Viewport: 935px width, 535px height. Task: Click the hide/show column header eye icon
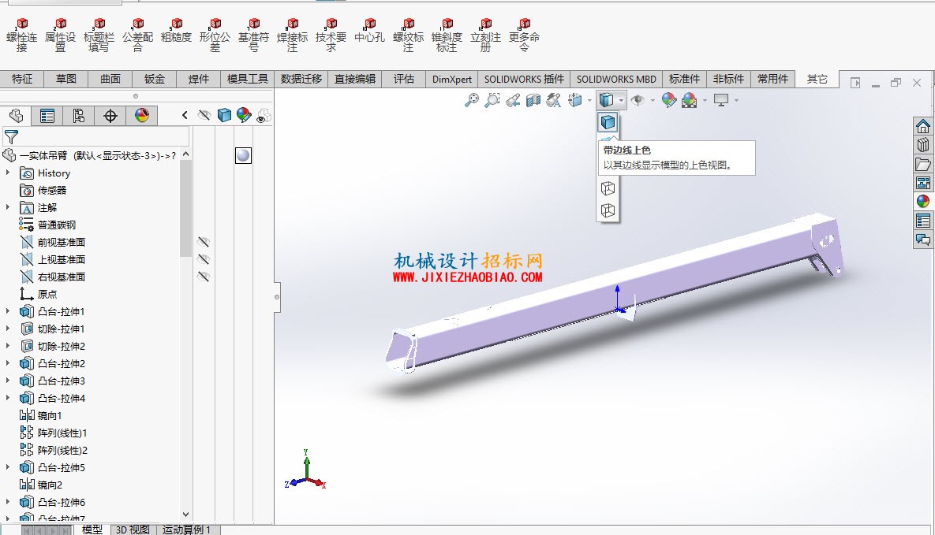pyautogui.click(x=204, y=116)
